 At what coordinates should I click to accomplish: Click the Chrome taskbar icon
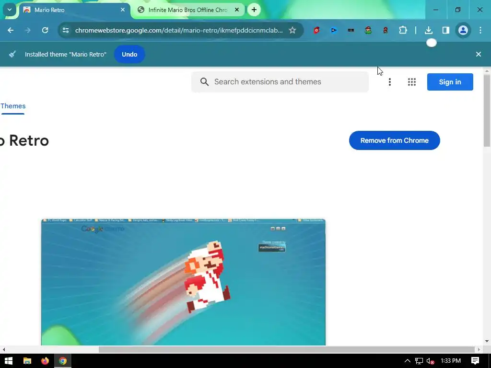[x=63, y=361]
